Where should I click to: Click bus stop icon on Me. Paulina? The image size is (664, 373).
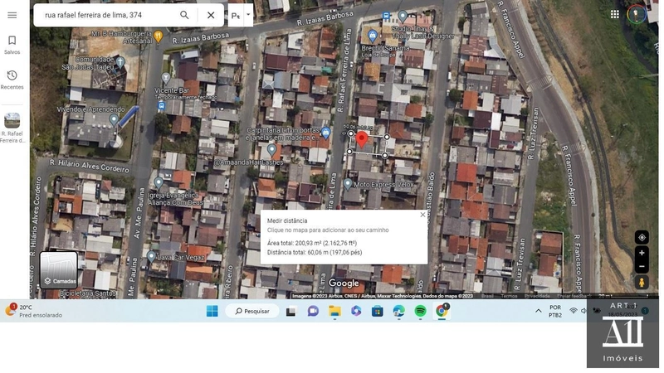coord(161,106)
